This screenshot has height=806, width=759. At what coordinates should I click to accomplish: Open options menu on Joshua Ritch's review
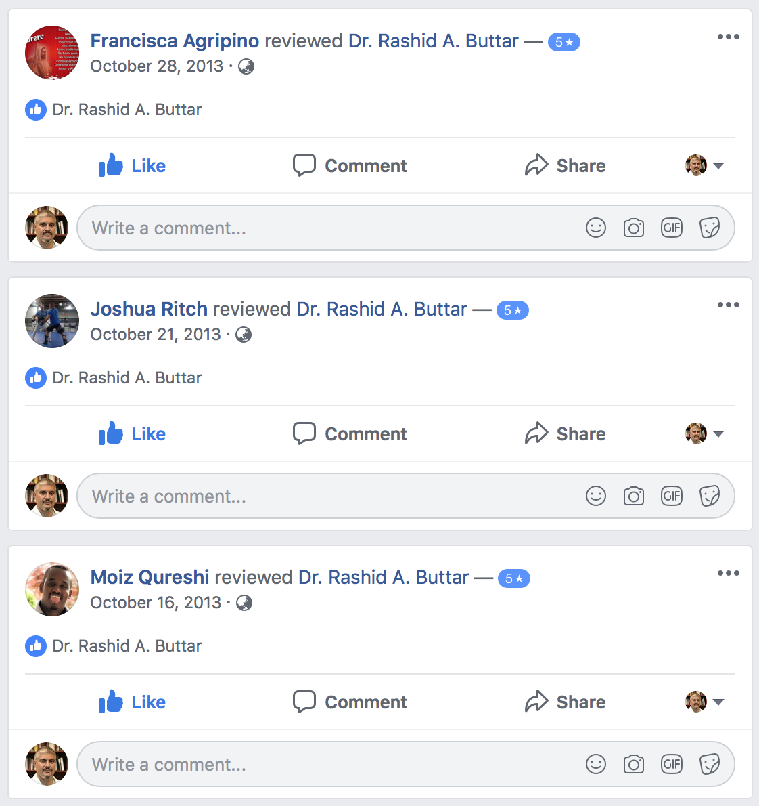click(728, 305)
